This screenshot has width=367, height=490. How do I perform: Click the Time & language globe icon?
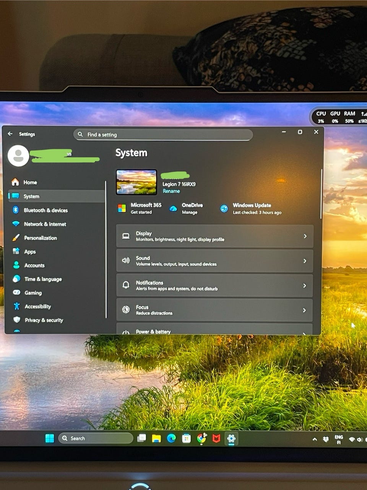[16, 279]
